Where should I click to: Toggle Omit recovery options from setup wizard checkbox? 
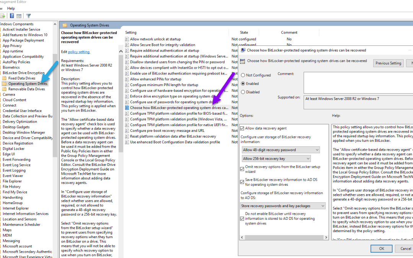[242, 169]
